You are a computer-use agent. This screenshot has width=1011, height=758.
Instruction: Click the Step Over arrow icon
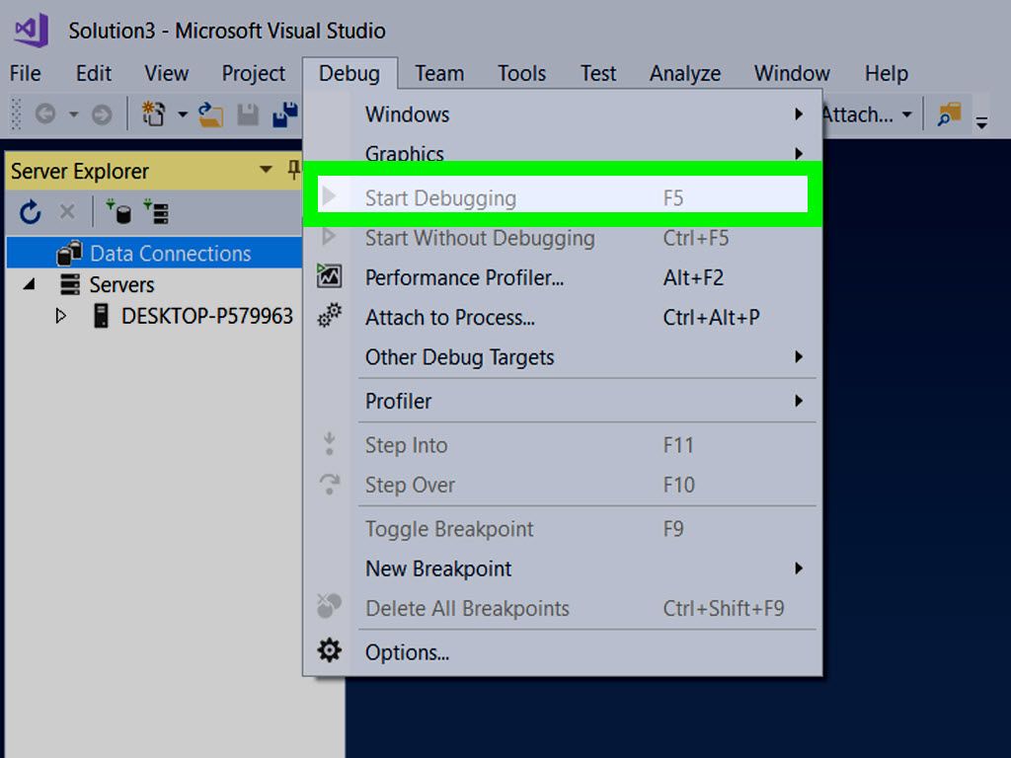click(329, 484)
